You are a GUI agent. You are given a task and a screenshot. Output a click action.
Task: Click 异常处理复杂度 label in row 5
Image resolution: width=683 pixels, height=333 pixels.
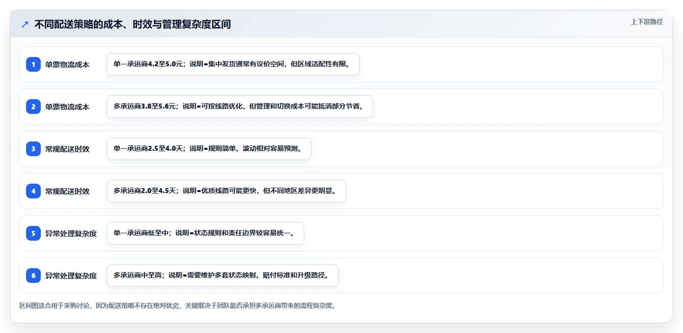[x=71, y=233]
